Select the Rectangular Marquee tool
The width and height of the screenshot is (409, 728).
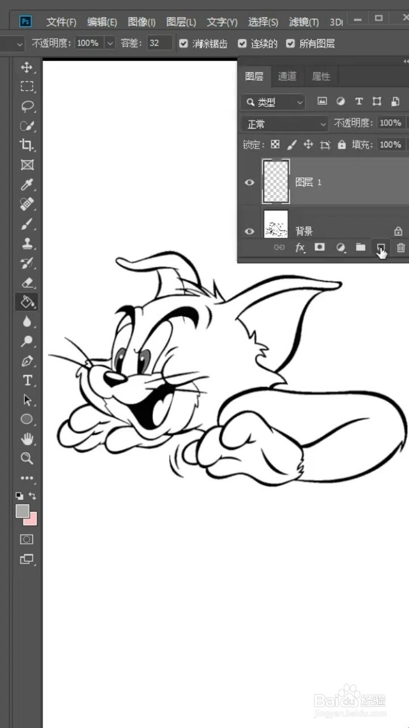[27, 86]
